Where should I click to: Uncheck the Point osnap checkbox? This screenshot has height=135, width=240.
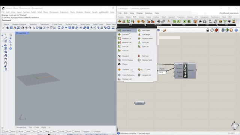[x=17, y=132]
